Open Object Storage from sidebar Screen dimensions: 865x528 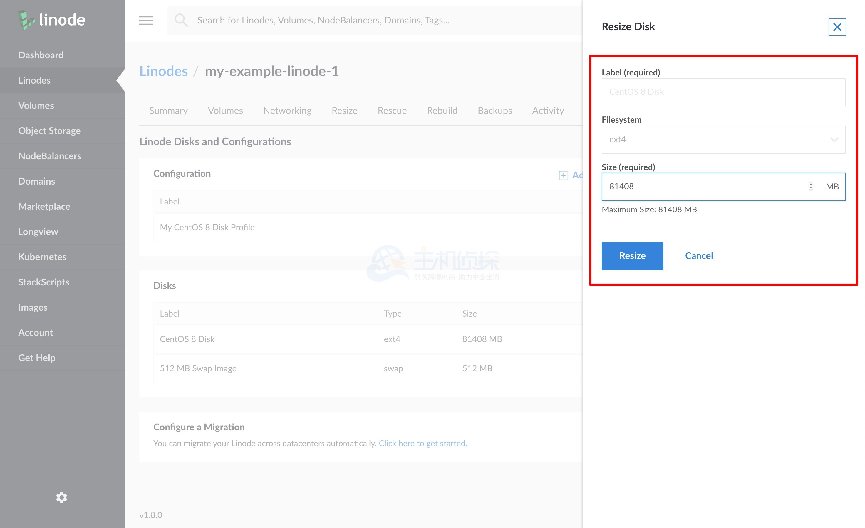(49, 131)
